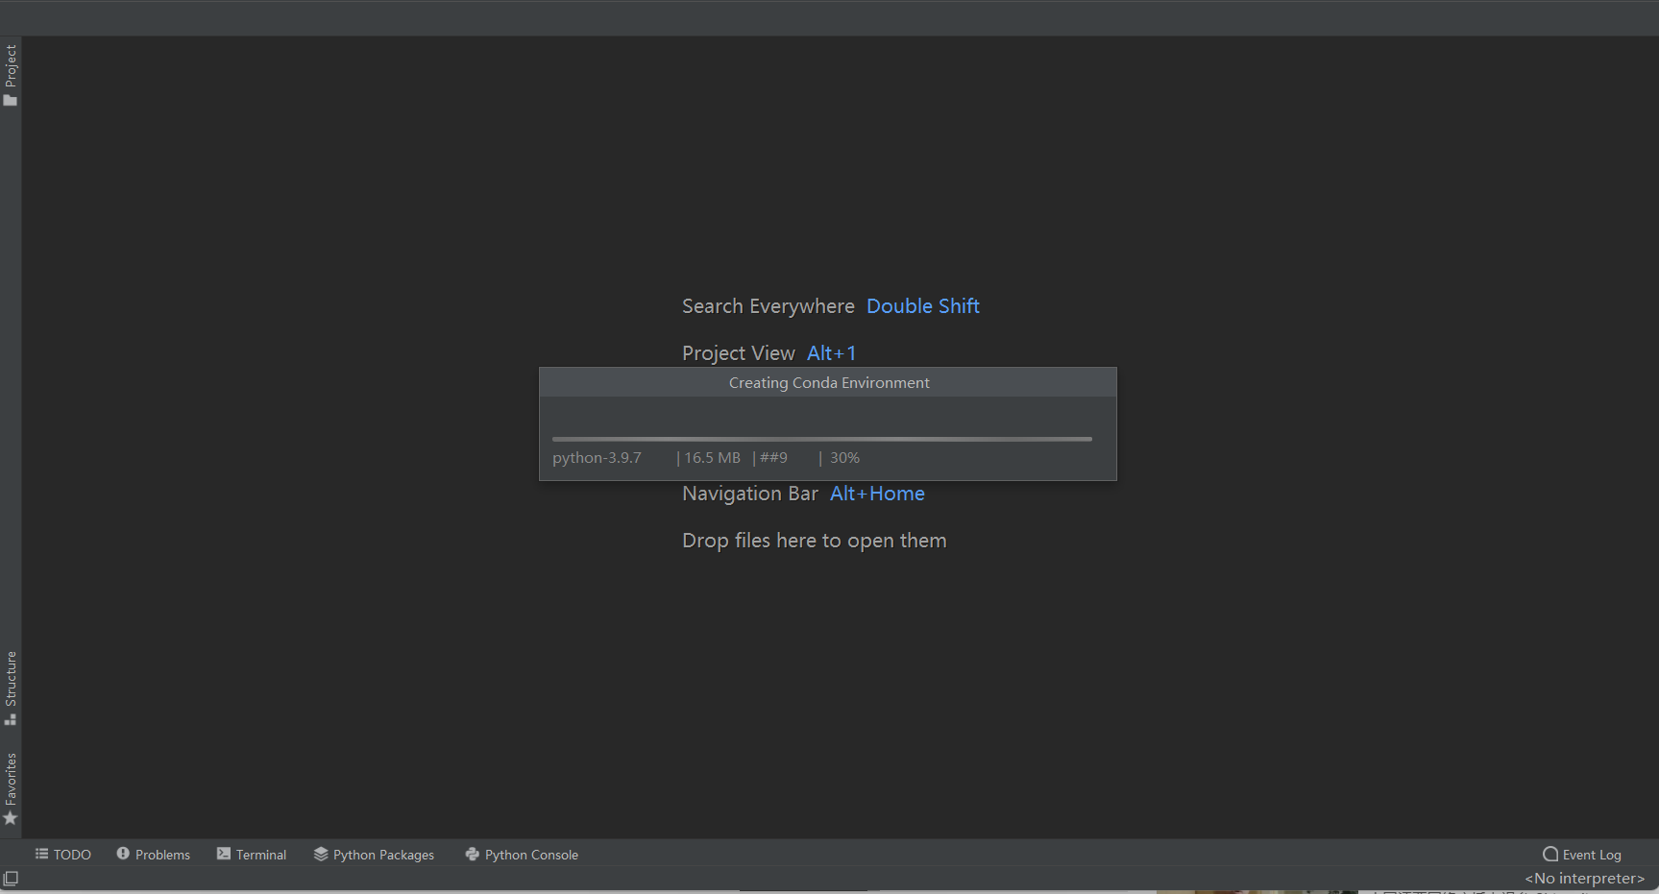This screenshot has height=894, width=1659.
Task: Click the Alt+1 shortcut hint
Action: point(832,353)
